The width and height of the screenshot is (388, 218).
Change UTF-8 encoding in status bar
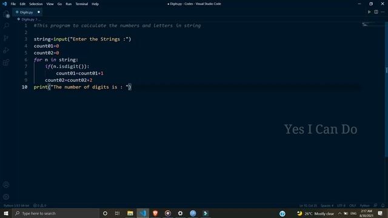click(341, 206)
